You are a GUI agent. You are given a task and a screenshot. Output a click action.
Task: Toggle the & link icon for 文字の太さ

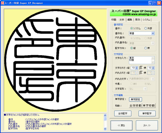coord(141,68)
